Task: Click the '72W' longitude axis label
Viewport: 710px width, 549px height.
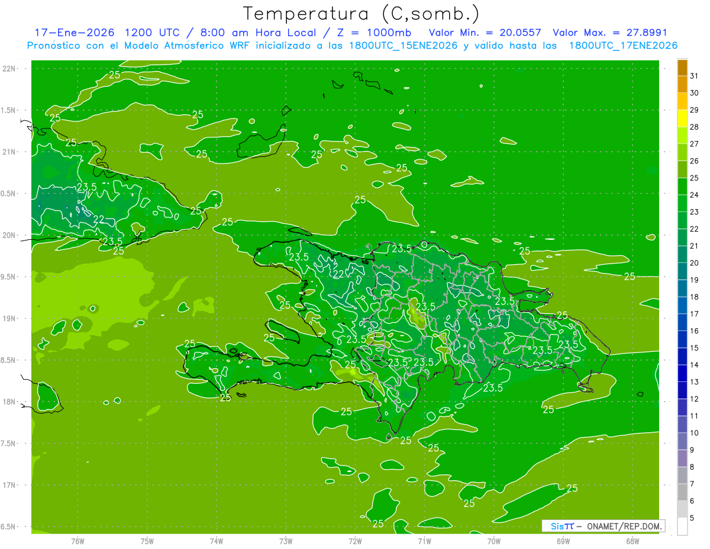Action: pyautogui.click(x=355, y=541)
